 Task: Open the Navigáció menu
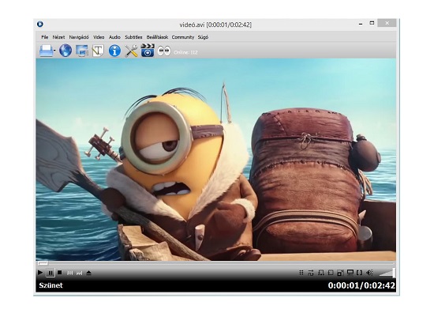(79, 37)
